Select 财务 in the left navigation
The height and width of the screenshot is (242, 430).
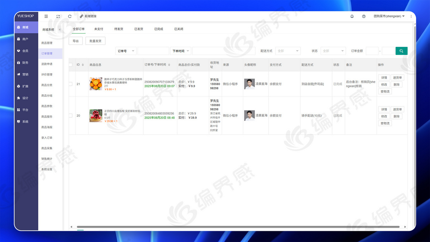(26, 63)
